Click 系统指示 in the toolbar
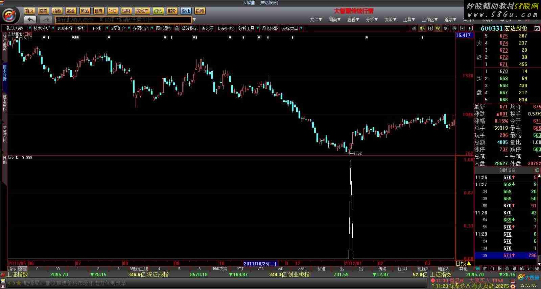Screen dimensions: 541x289 189,28
